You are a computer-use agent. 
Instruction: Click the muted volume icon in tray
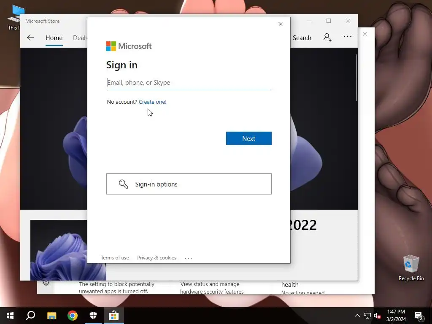tap(377, 316)
